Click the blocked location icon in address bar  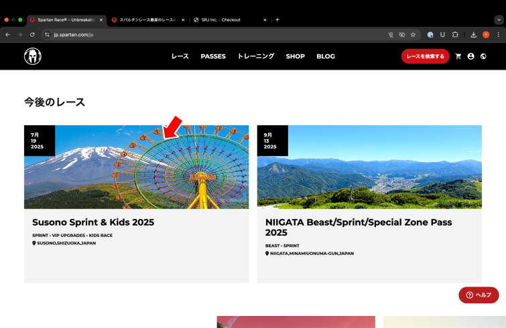391,35
